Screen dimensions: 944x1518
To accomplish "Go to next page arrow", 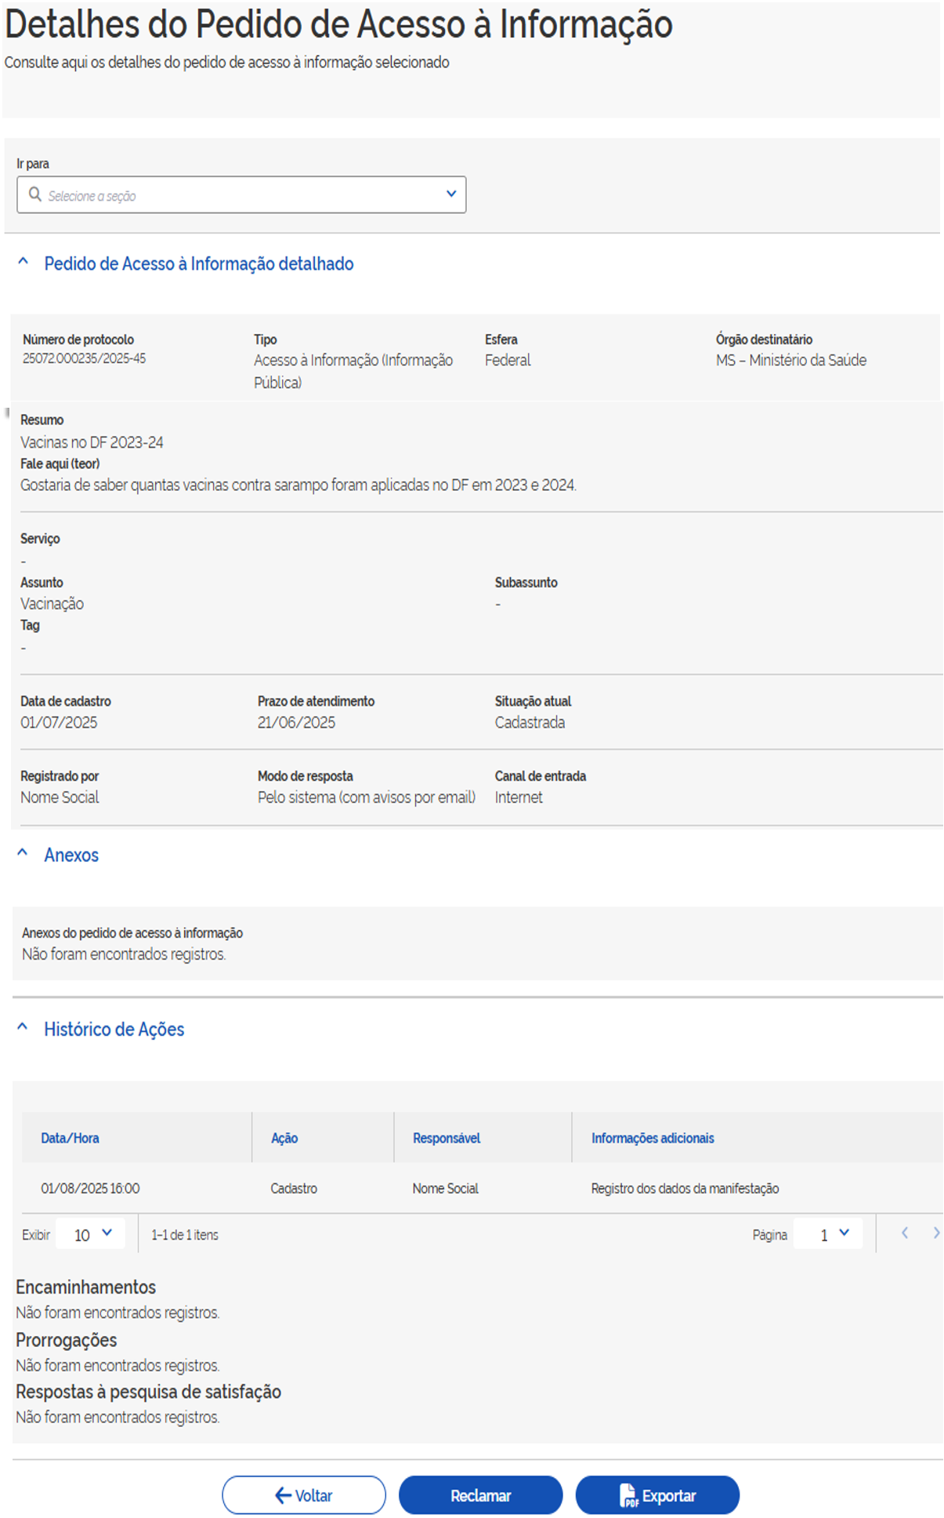I will tap(935, 1233).
